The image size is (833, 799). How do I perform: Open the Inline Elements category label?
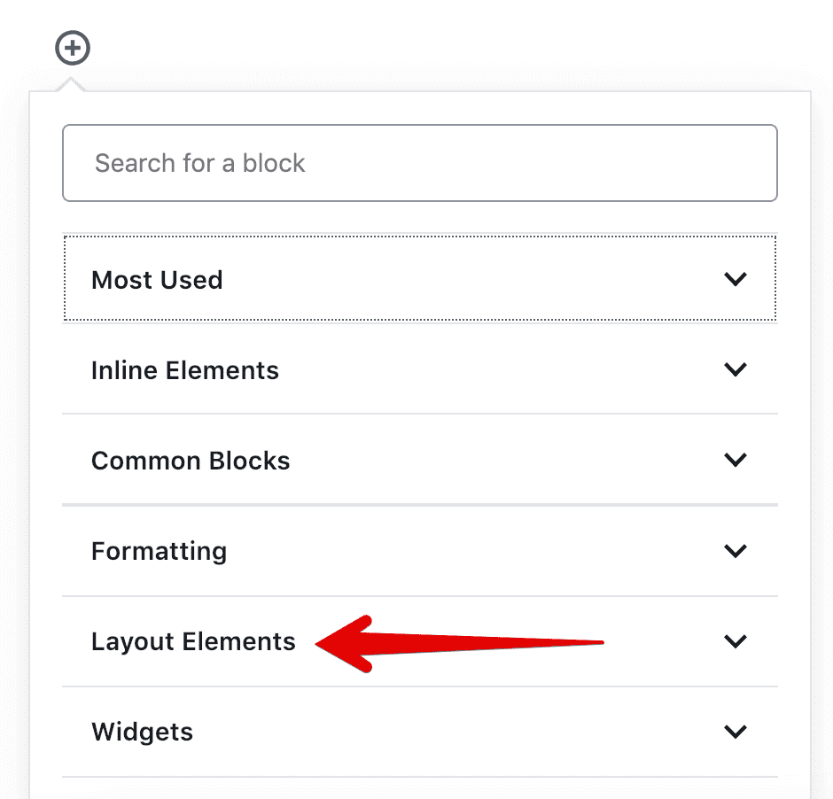(x=185, y=370)
